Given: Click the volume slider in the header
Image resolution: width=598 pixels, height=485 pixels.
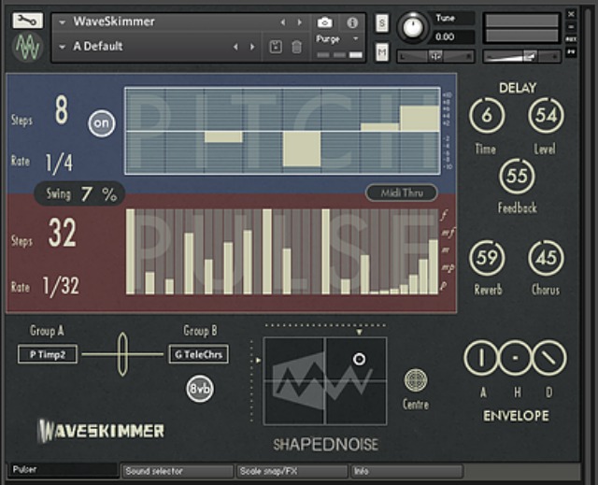Looking at the screenshot, I should pyautogui.click(x=521, y=56).
